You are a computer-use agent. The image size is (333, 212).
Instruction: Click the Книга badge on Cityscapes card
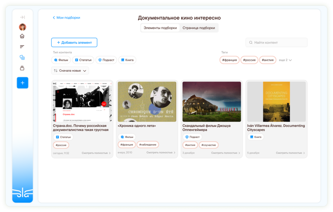tap(256, 137)
